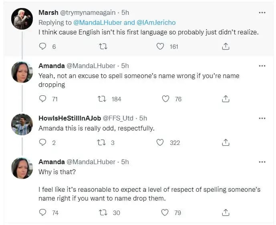Reply to Marsh's tweet
The width and height of the screenshot is (276, 225).
pos(43,46)
